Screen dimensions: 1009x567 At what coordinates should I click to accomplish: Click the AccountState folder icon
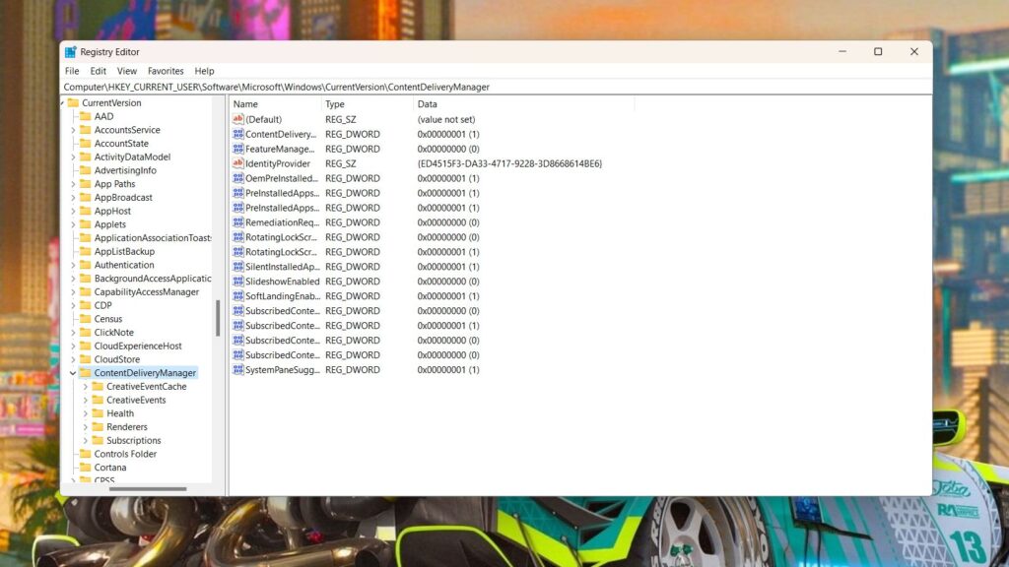[85, 144]
